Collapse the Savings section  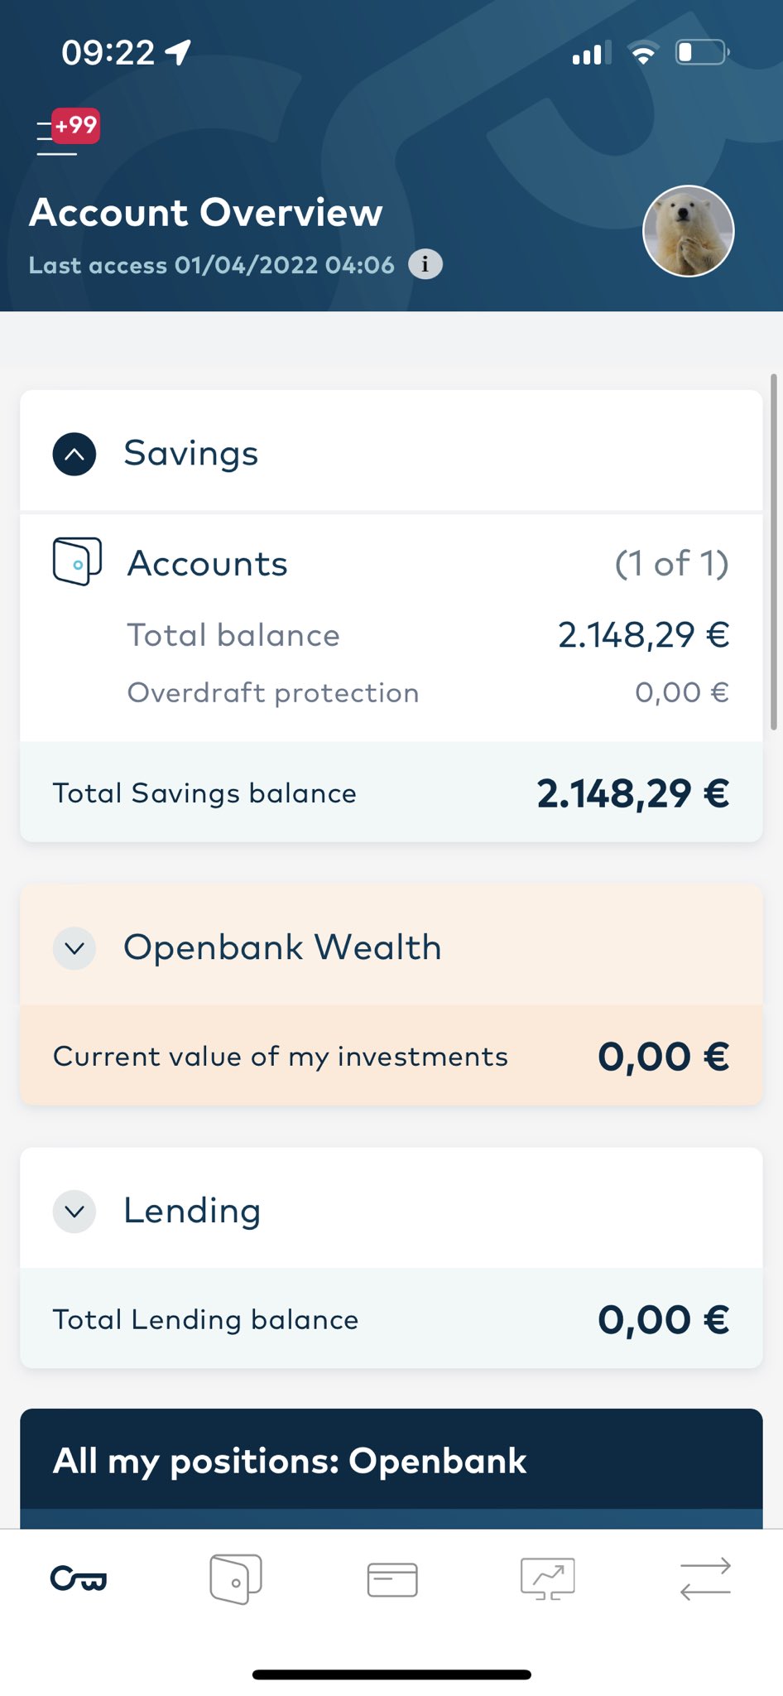pos(74,454)
